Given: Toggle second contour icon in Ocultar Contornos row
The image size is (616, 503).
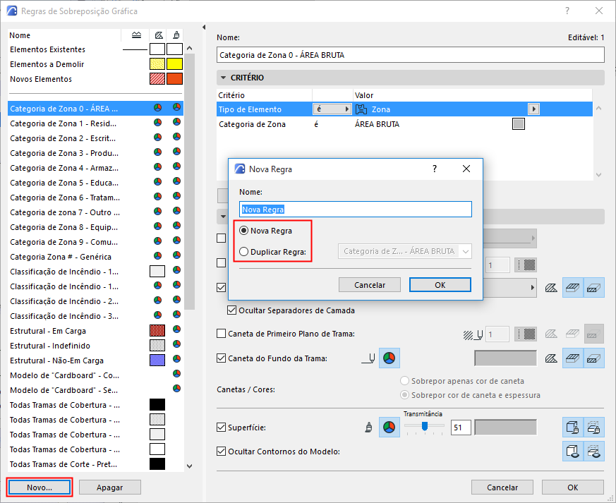Looking at the screenshot, I should 593,452.
